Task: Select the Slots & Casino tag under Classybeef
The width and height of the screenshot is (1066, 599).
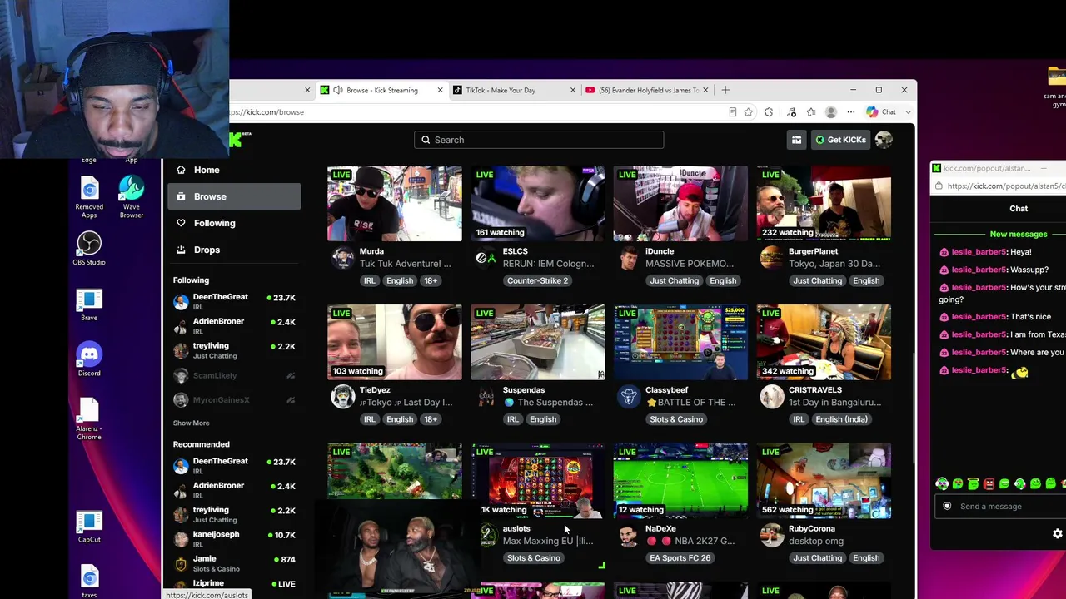Action: (x=676, y=419)
